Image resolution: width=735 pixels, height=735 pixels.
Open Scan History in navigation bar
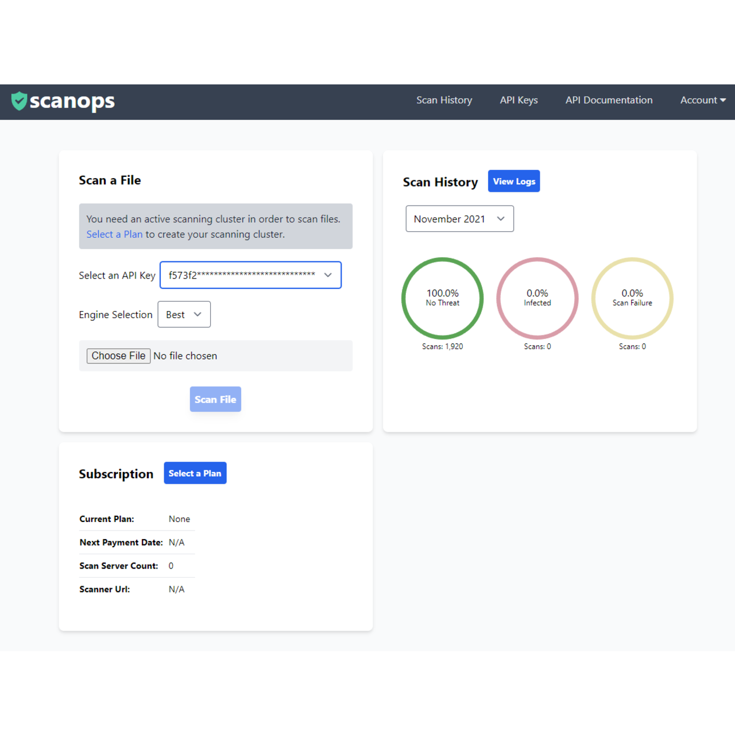(444, 100)
